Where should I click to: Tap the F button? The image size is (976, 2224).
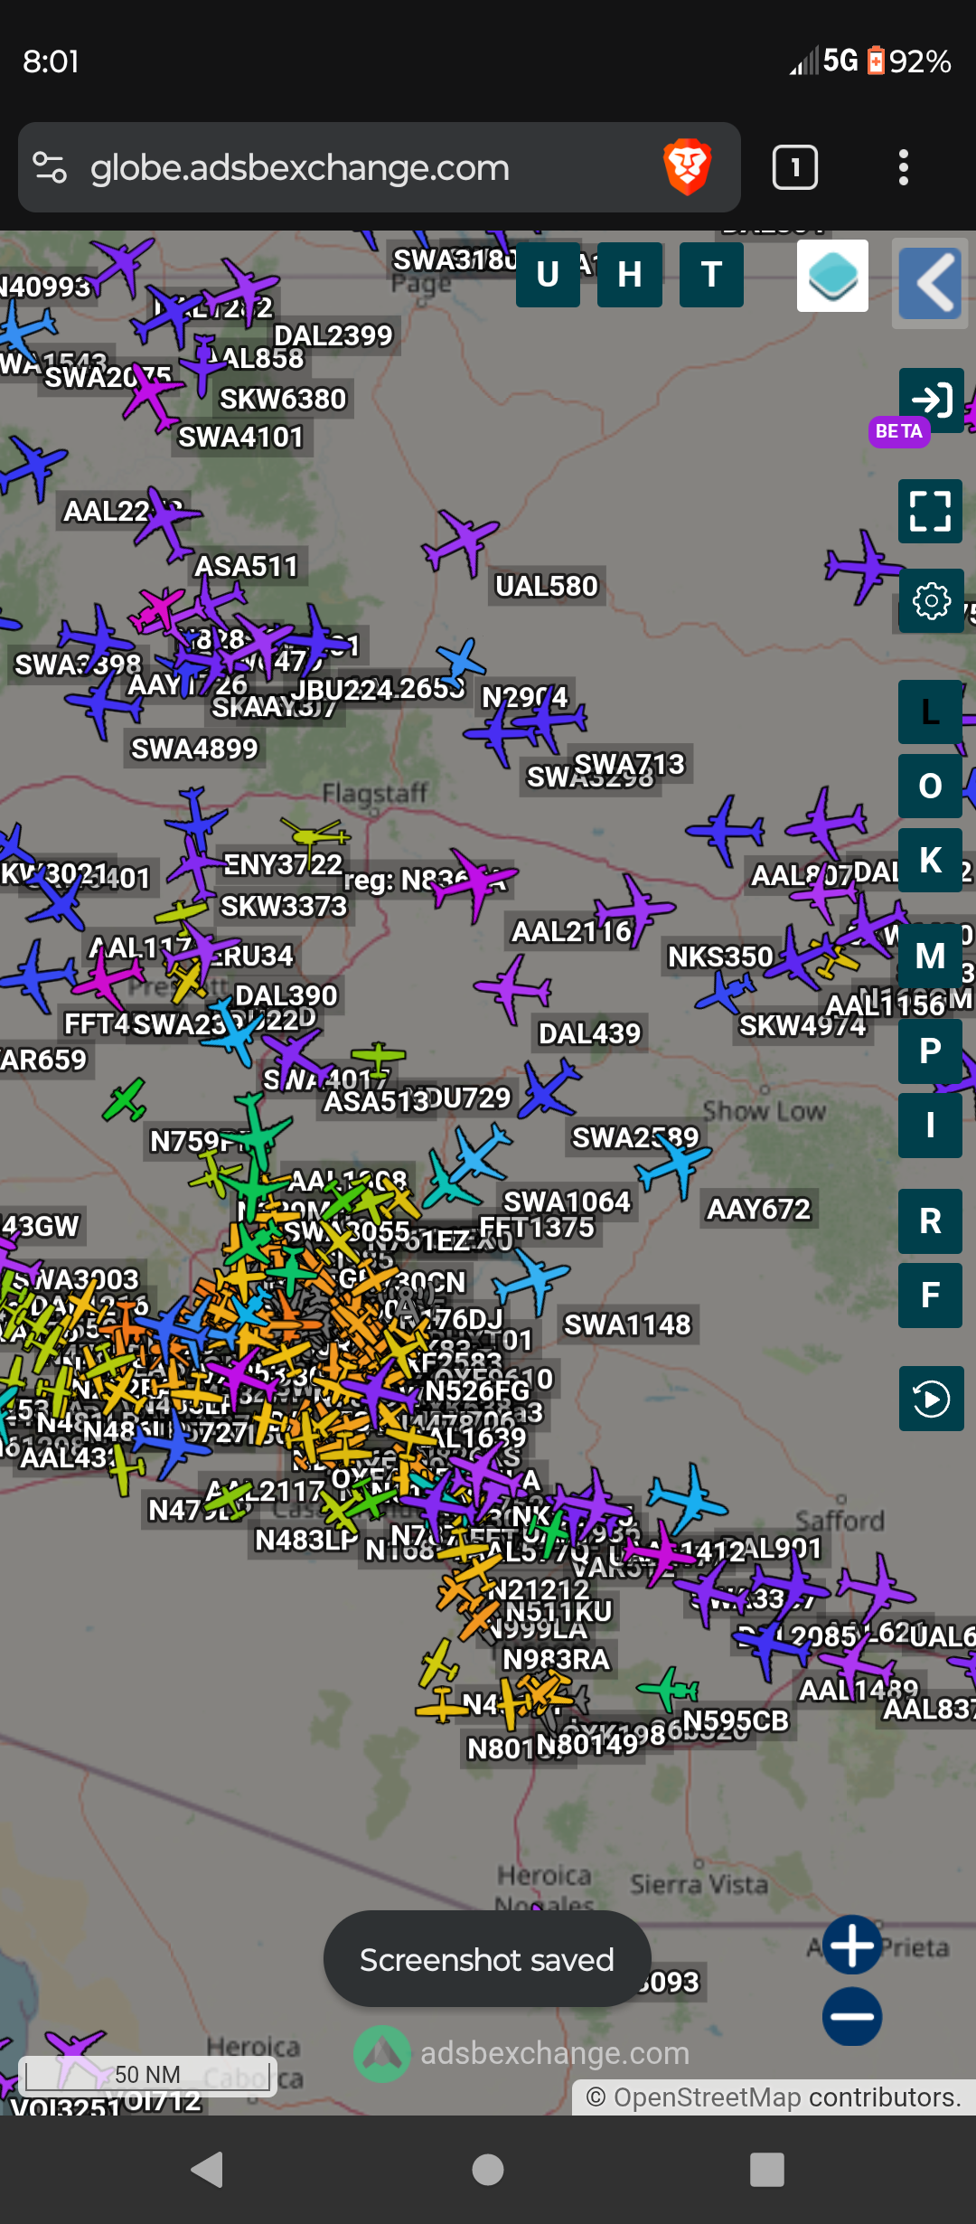[930, 1296]
